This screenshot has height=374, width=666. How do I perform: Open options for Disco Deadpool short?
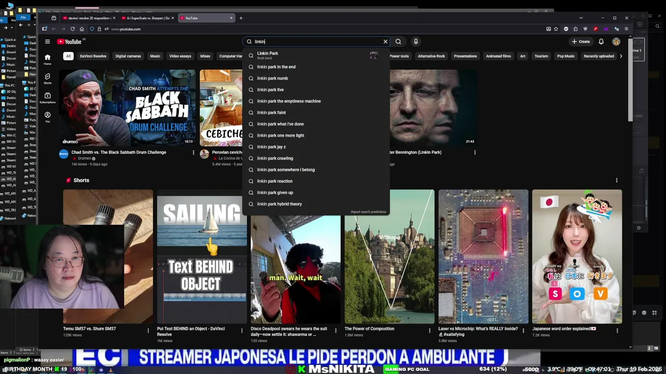click(336, 330)
